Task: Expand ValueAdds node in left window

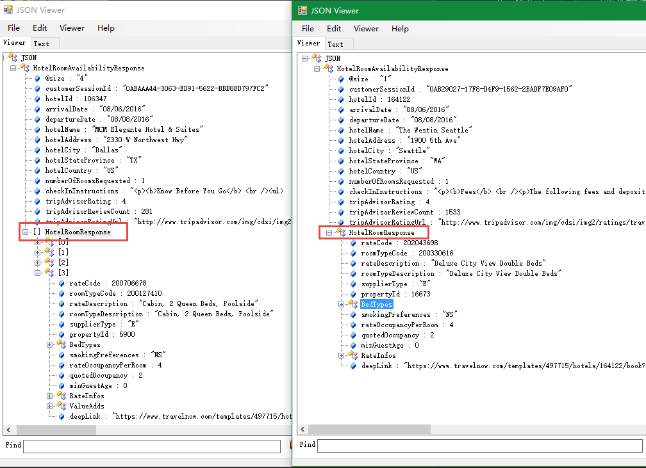Action: (x=49, y=407)
